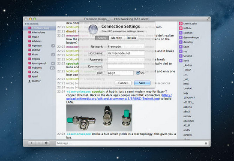Select user Kevin` in the user list

pyautogui.click(x=186, y=47)
